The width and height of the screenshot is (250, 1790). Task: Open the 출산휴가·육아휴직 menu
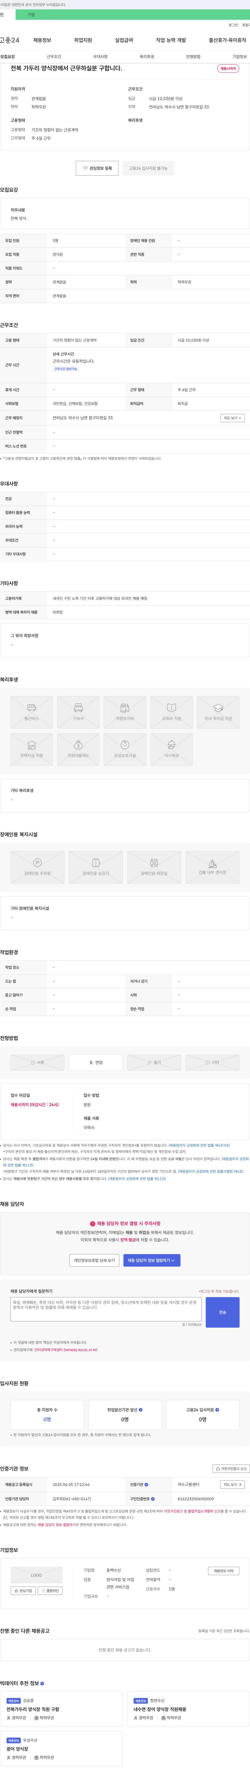pos(228,40)
